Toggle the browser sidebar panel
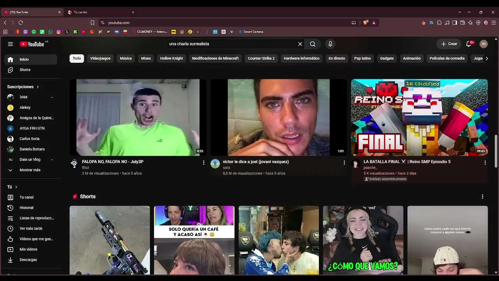This screenshot has height=281, width=499. (x=455, y=23)
